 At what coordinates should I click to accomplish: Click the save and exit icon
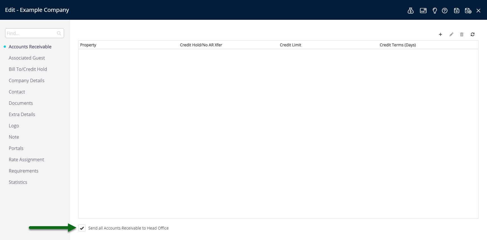click(468, 11)
